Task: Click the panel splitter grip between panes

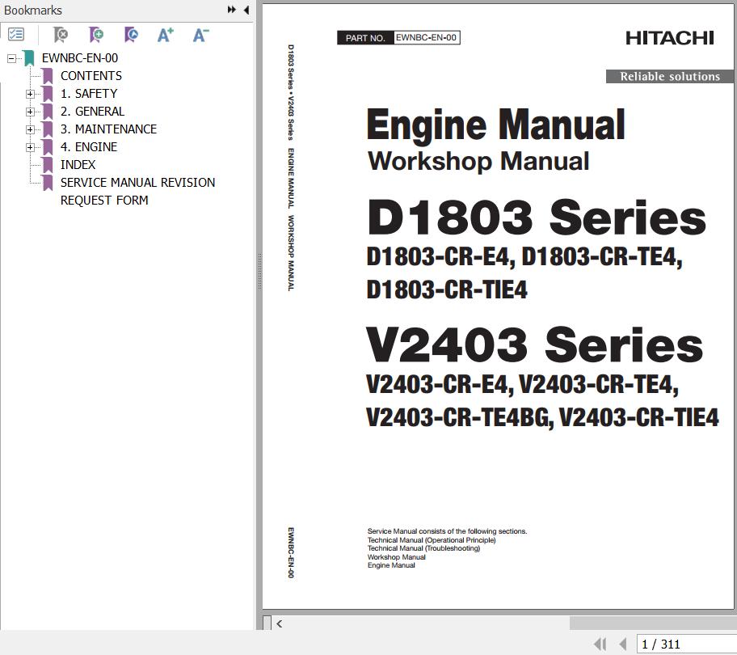Action: pyautogui.click(x=259, y=272)
